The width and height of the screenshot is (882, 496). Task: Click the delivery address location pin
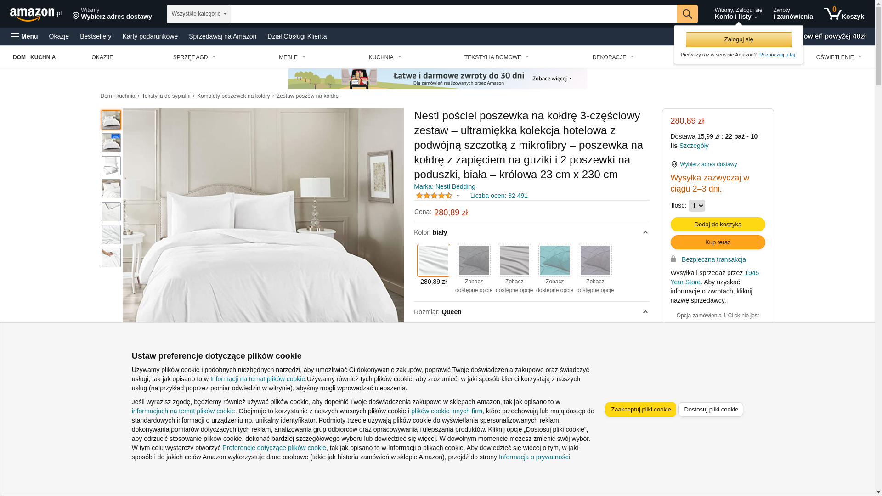76,16
